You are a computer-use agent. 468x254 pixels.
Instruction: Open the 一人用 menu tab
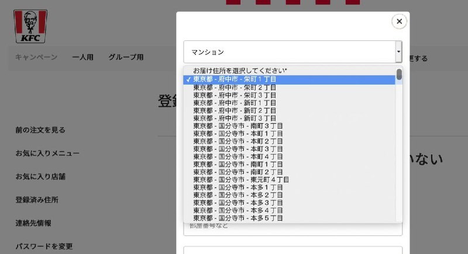[x=82, y=57]
